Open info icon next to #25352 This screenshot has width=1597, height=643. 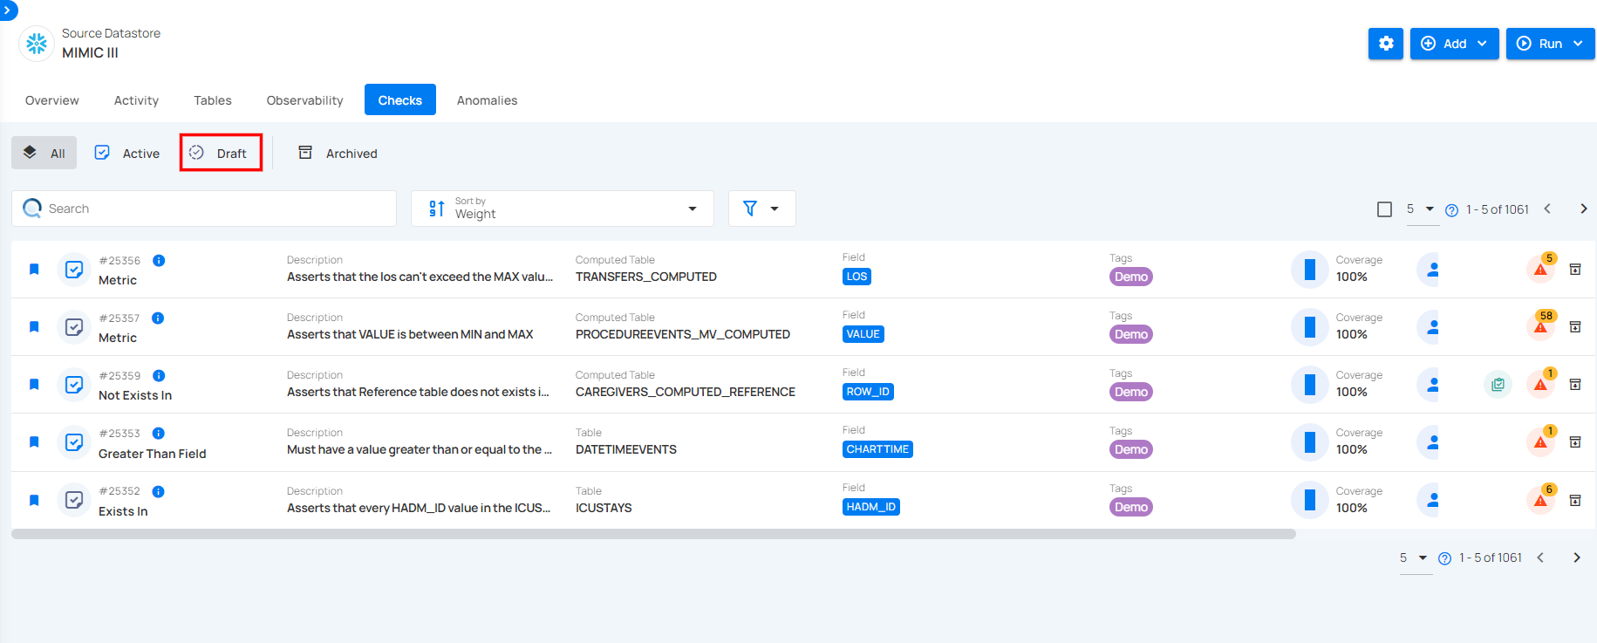[x=159, y=491]
